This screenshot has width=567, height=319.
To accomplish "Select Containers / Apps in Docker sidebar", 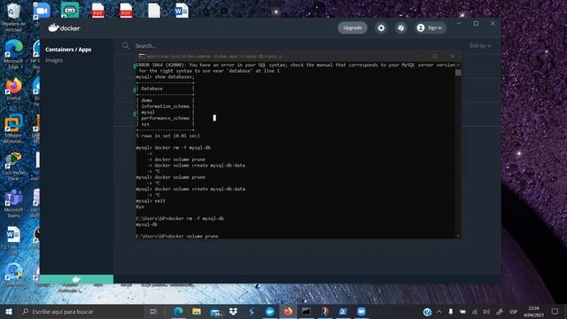I will click(68, 50).
